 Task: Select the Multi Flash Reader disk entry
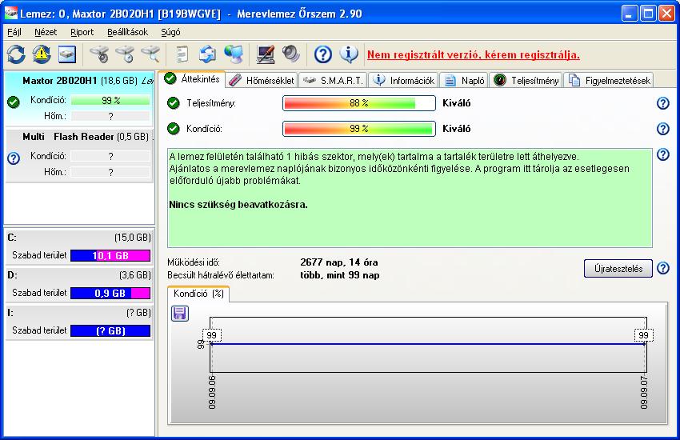79,155
